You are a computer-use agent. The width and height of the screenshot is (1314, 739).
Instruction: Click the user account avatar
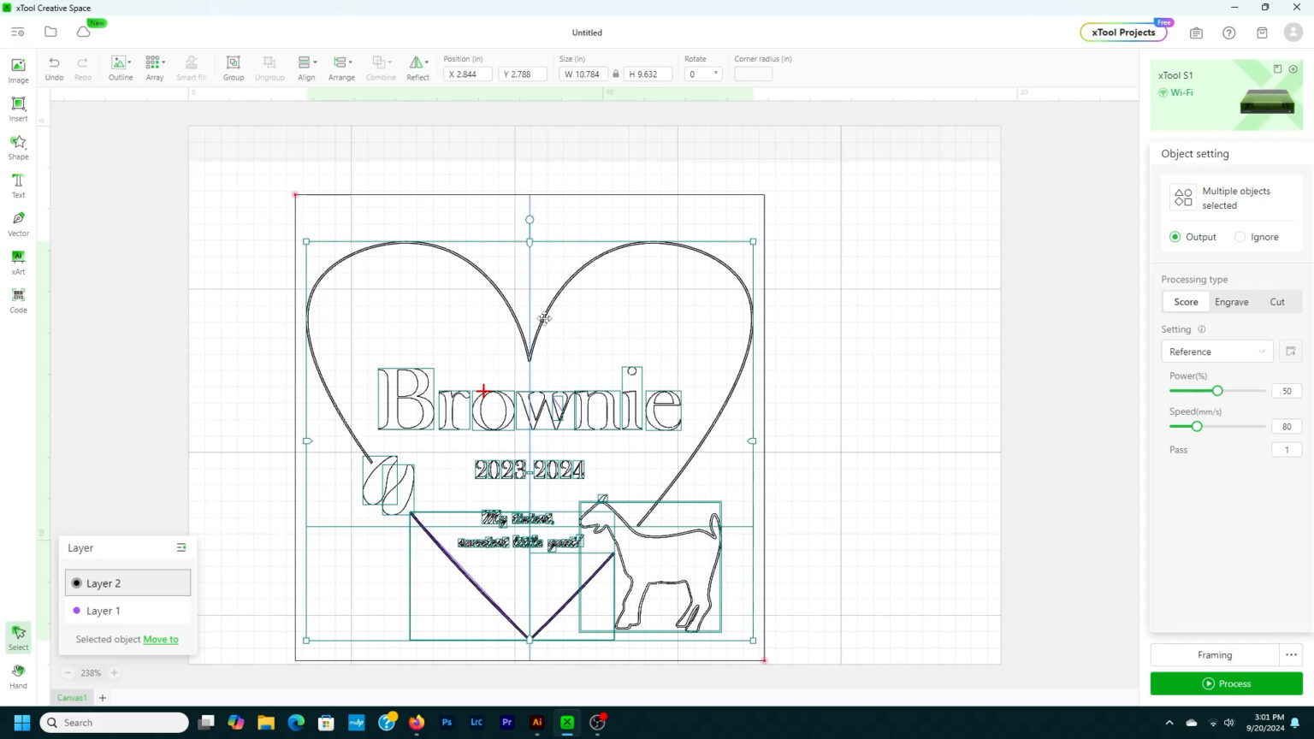point(1293,33)
